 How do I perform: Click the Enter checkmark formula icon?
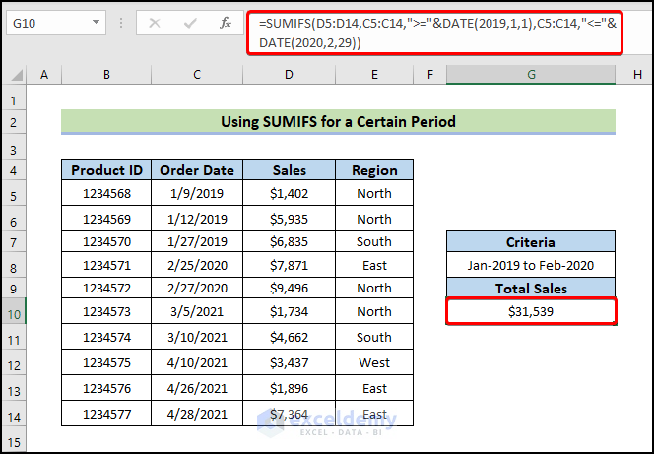(190, 22)
